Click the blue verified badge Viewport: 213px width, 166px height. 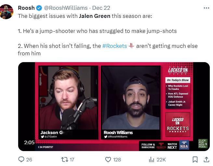pyautogui.click(x=39, y=8)
